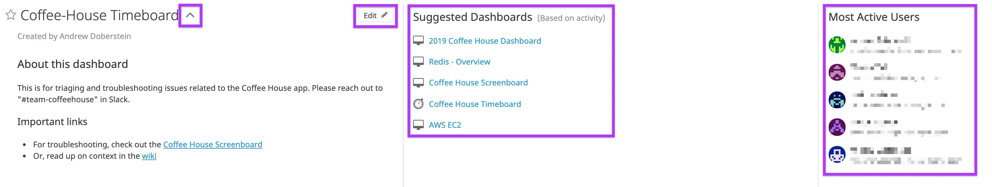
Task: Open Redis - Overview dashboard link
Action: (460, 62)
